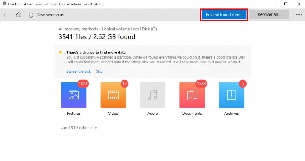Click Review found items button
This screenshot has height=161, width=305.
pos(224,15)
